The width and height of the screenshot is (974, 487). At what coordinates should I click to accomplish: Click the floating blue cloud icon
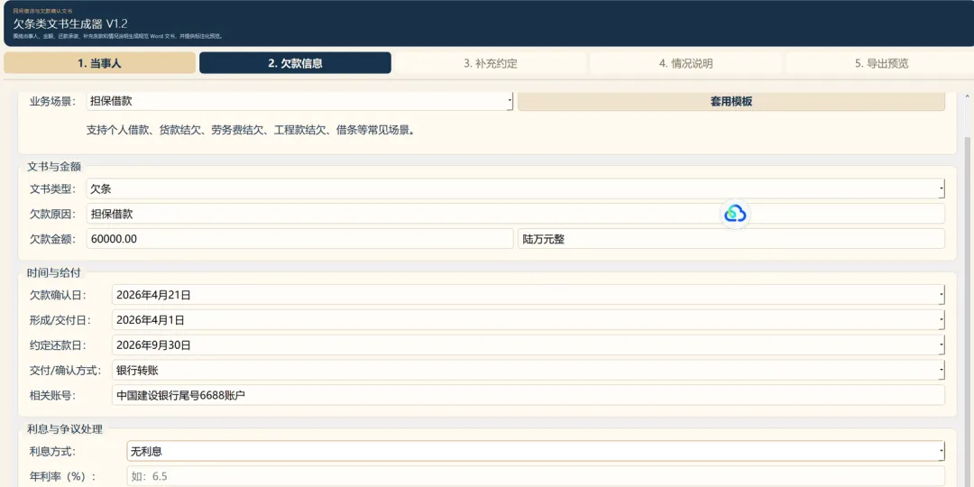point(736,214)
